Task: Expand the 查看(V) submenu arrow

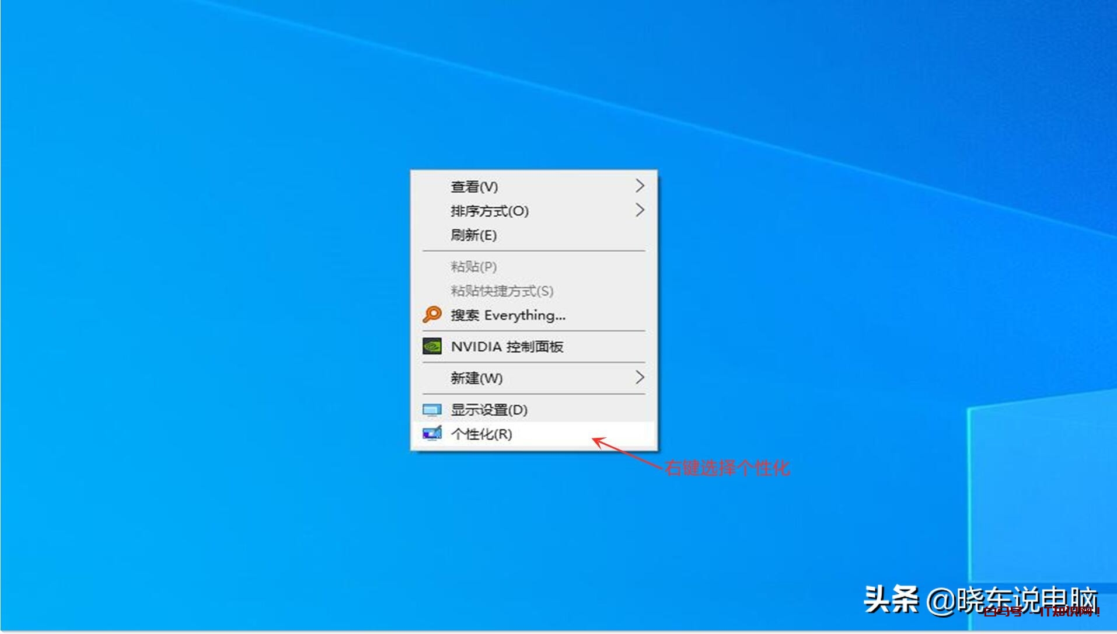Action: point(640,186)
